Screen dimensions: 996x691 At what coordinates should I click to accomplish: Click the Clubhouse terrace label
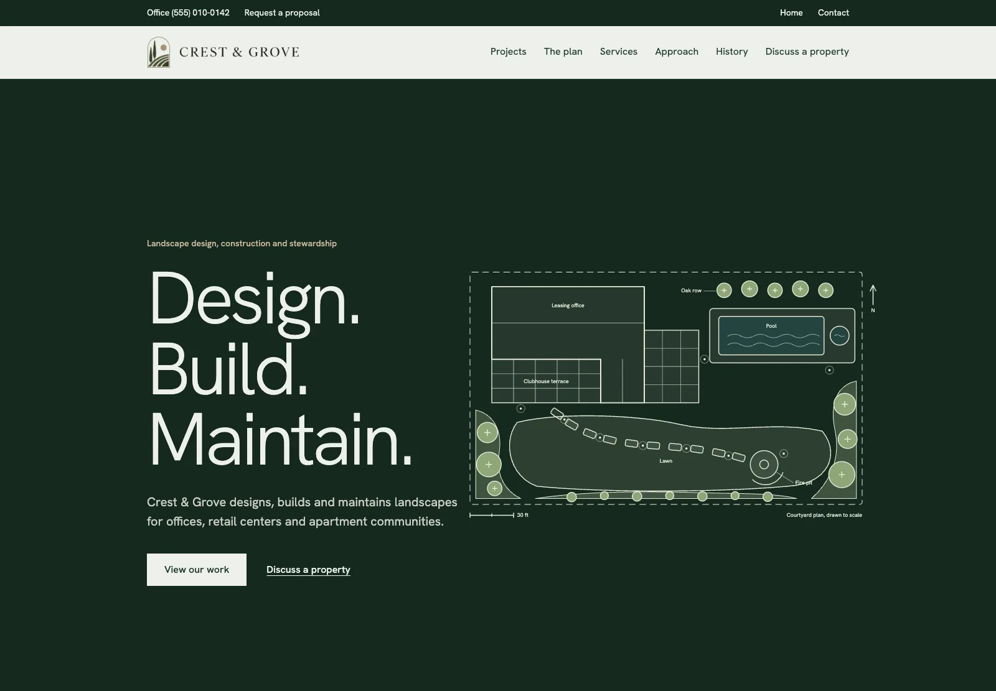[x=546, y=381]
